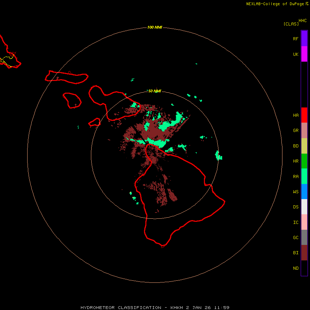Pick the RA light green legend swatch
The height and width of the screenshot is (310, 310).
coord(304,176)
